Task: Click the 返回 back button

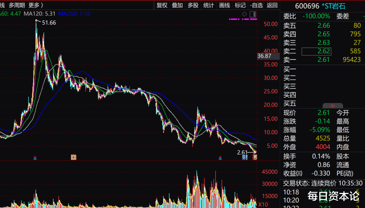Action: pos(272,5)
